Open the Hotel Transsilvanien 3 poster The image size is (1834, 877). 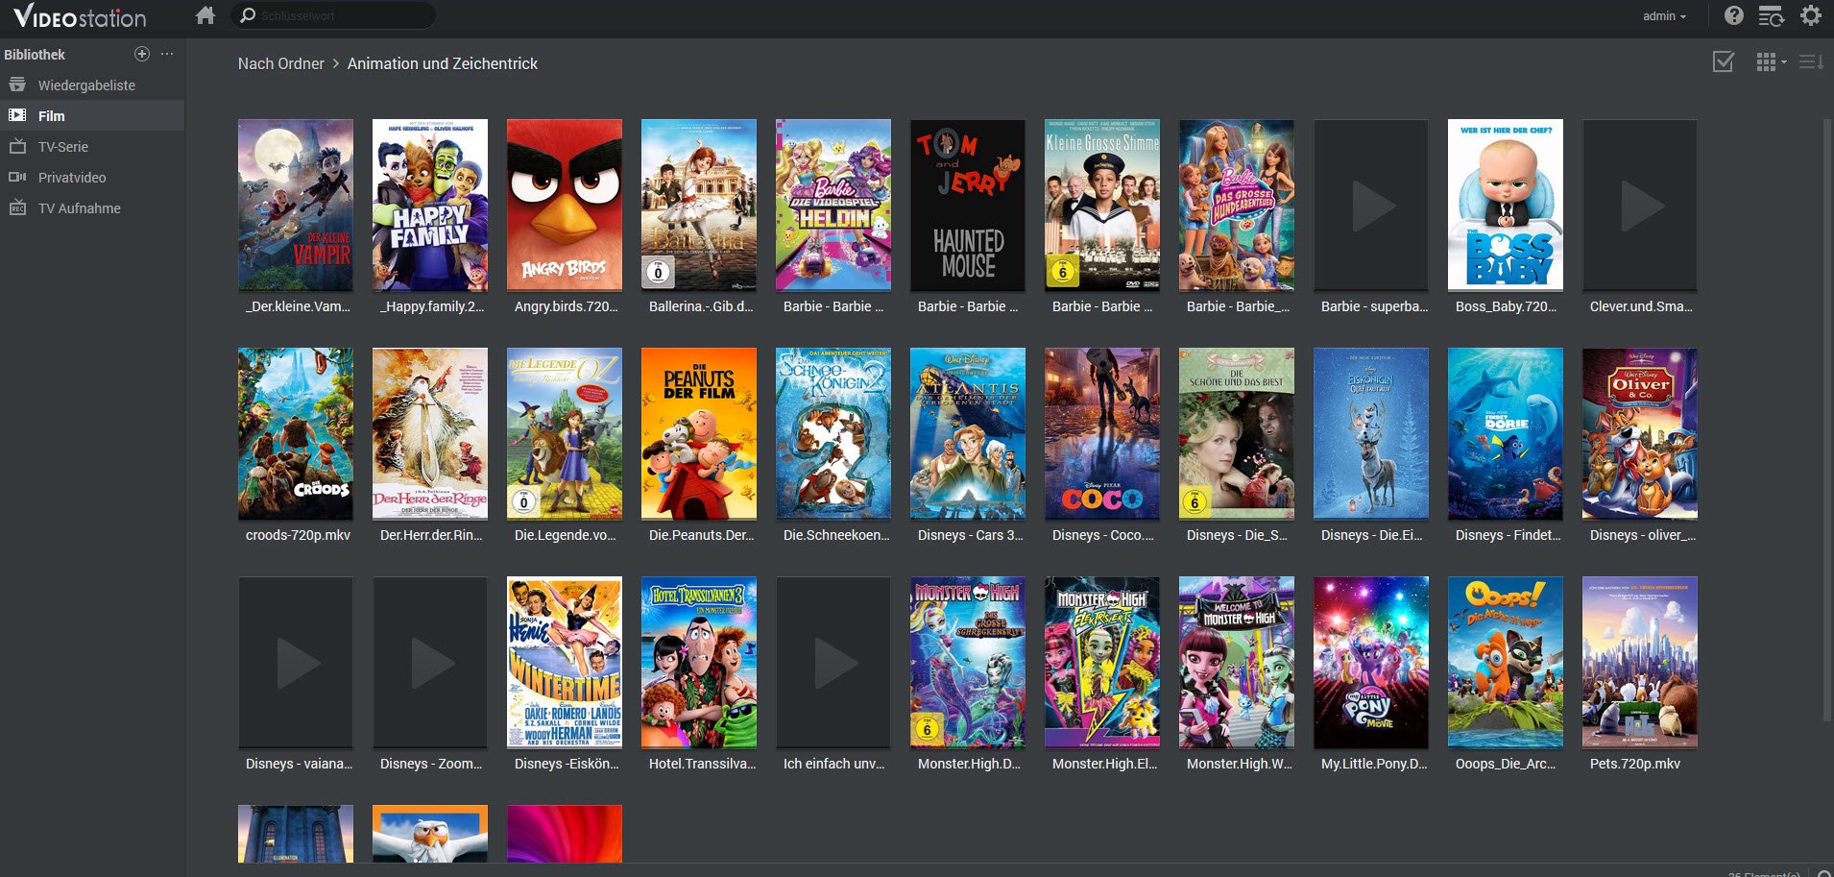pos(699,662)
